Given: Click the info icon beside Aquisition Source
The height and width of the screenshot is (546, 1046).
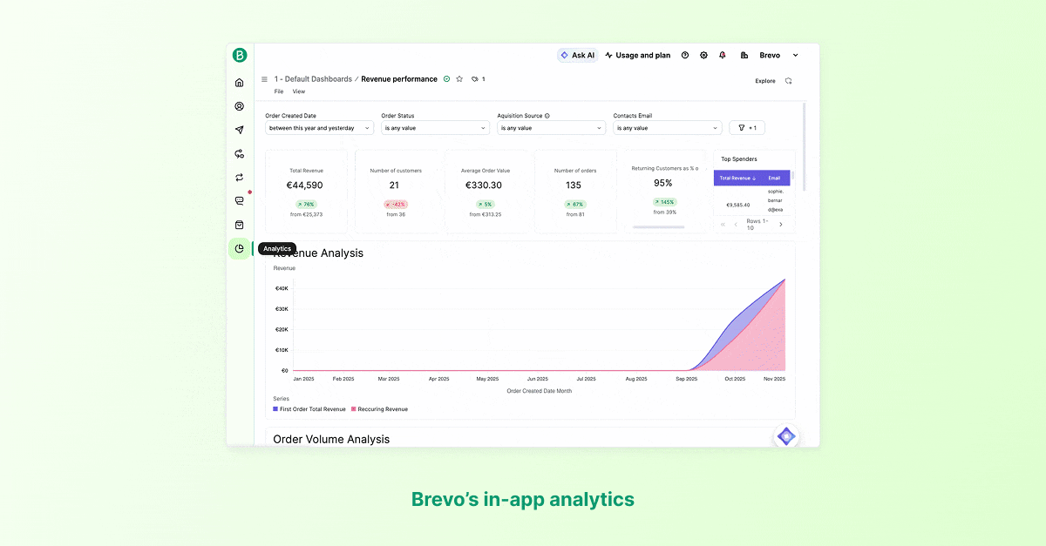Looking at the screenshot, I should point(547,116).
